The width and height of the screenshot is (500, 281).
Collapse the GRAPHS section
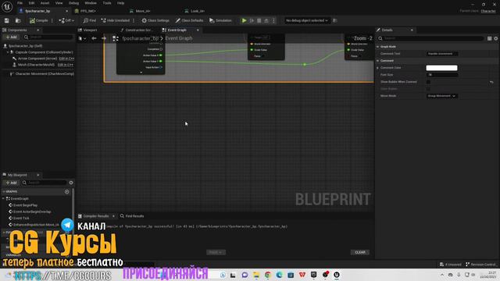[x=4, y=192]
